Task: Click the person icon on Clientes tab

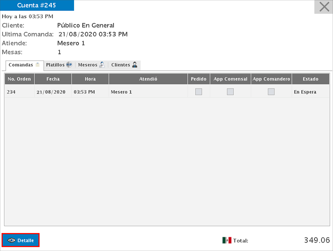Action: point(135,65)
